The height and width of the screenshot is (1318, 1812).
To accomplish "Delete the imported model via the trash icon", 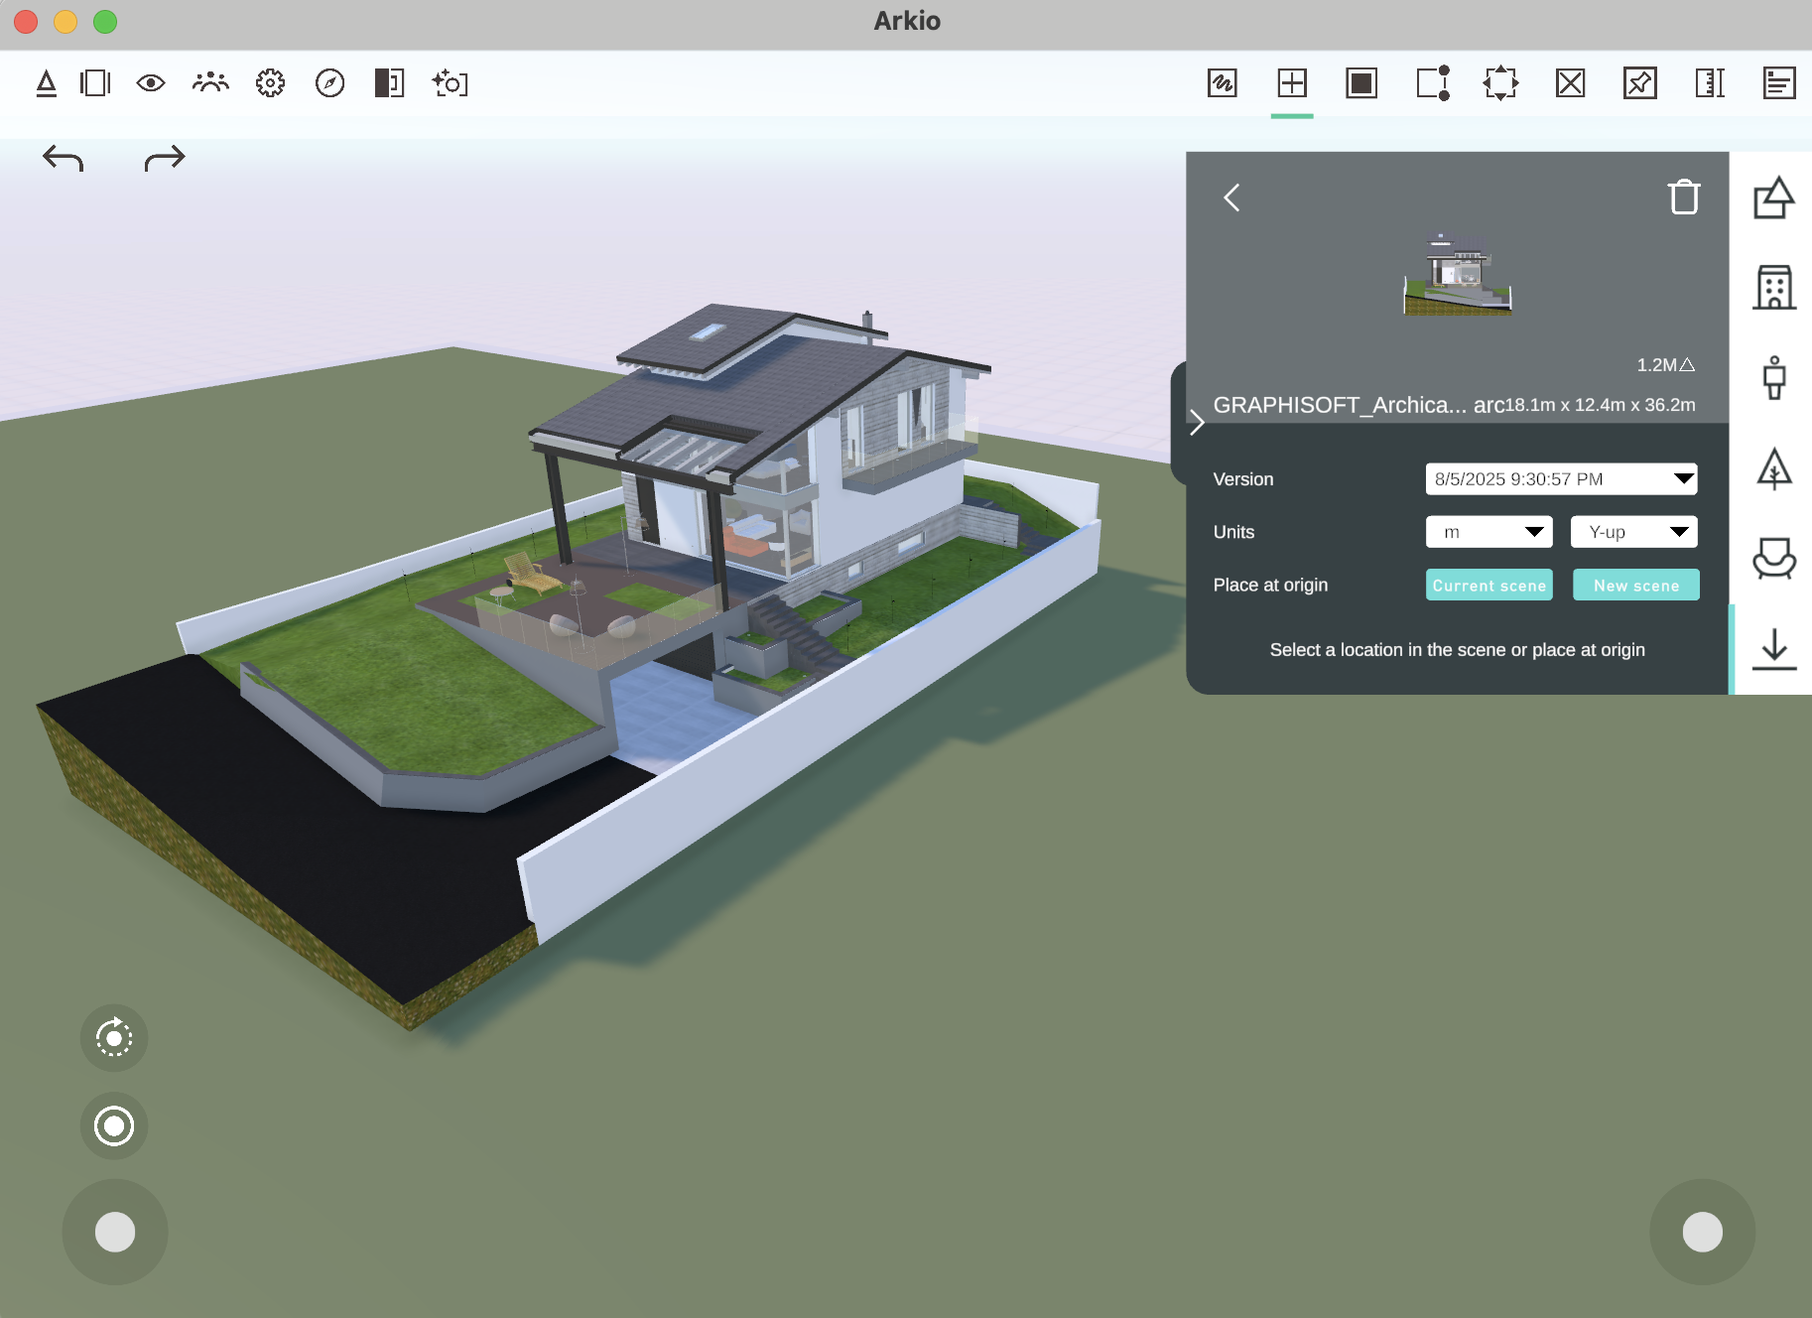I will point(1684,197).
